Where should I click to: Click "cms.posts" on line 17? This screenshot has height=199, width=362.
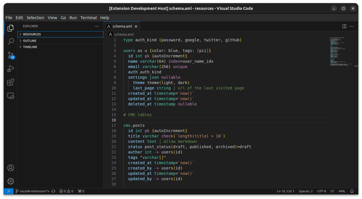click(x=134, y=125)
